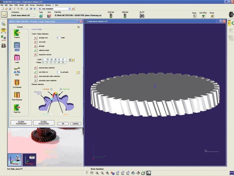The width and height of the screenshot is (234, 176).
Task: Click the red X next to standard dropdown
Action: 73,9
